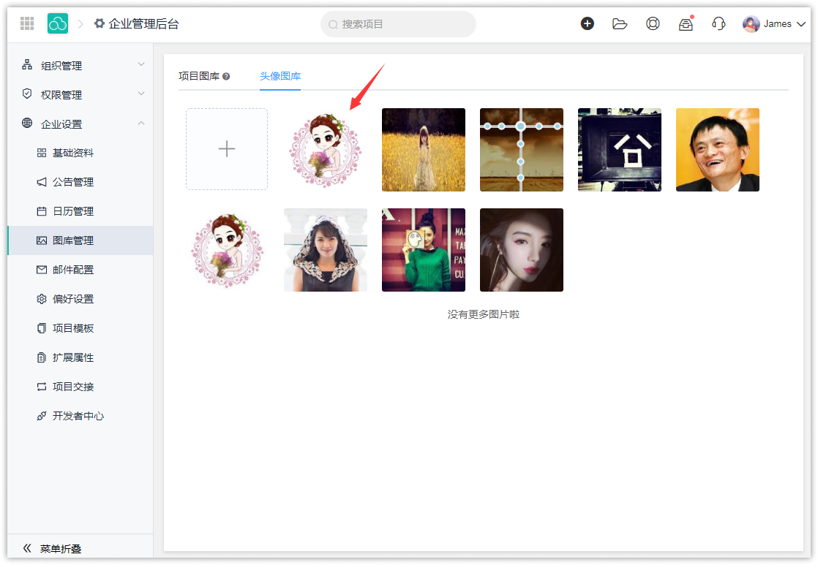Go to 邮件配置 settings
This screenshot has height=565, width=818.
(x=73, y=270)
